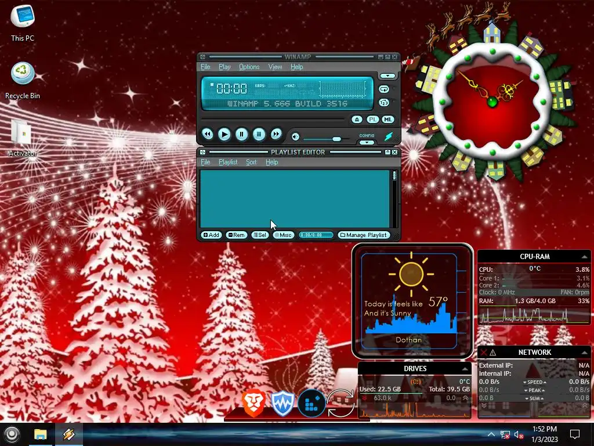Image resolution: width=594 pixels, height=446 pixels.
Task: Collapse the DRIVES gadget arrow
Action: tap(465, 369)
